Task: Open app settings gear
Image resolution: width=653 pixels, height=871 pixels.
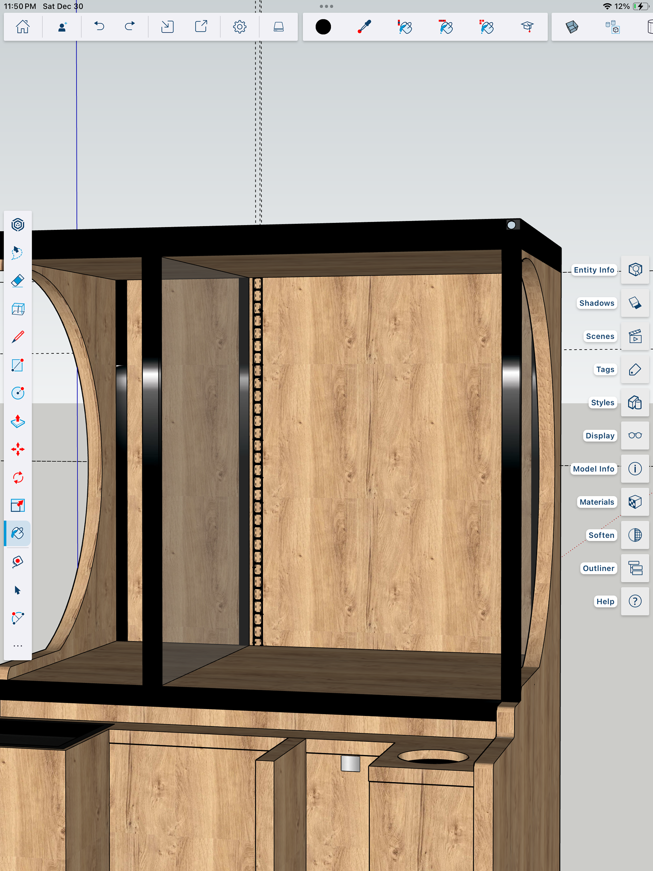Action: (x=239, y=27)
